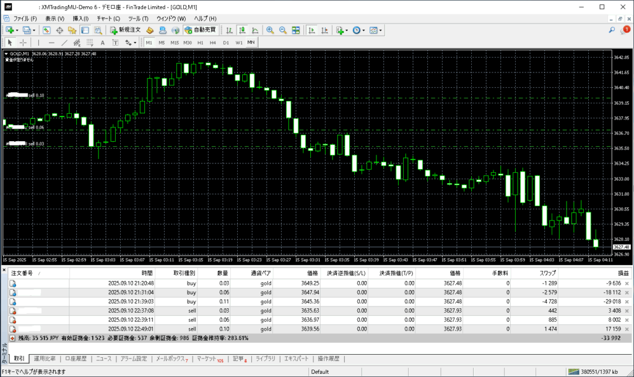Zoom in on the chart
Screen dimensions: 634x377
tap(270, 30)
